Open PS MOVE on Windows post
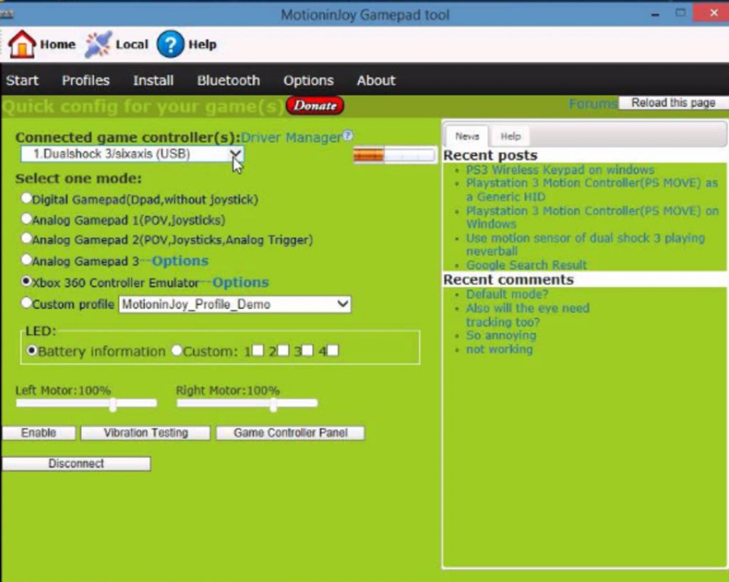Image resolution: width=729 pixels, height=582 pixels. coord(592,217)
